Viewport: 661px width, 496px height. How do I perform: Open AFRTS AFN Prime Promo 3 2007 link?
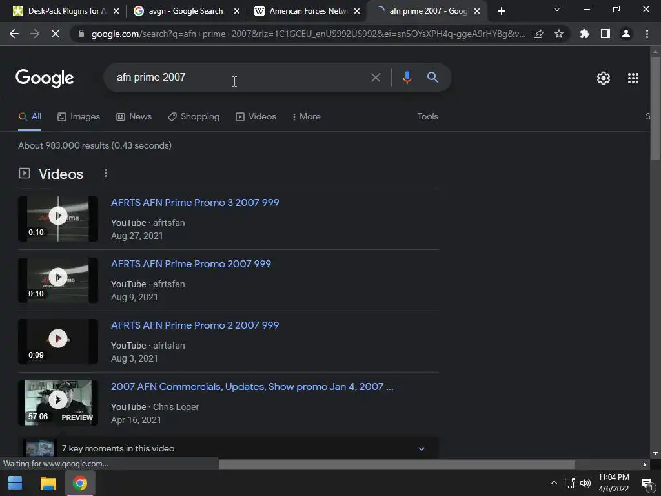(195, 202)
